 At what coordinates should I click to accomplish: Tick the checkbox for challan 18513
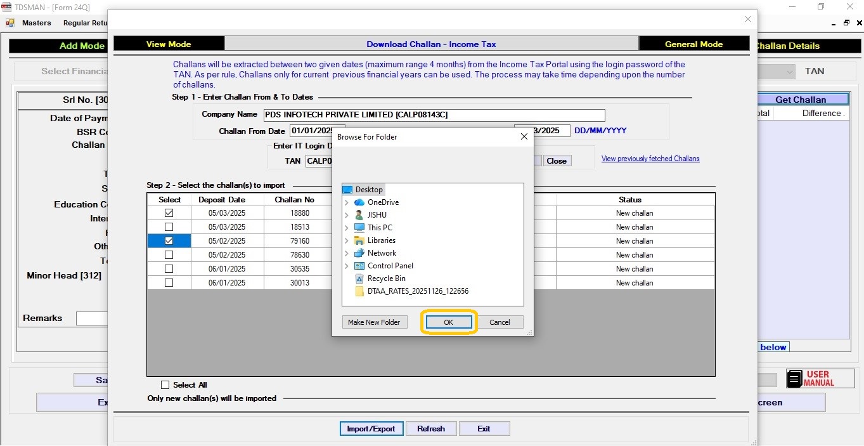click(x=169, y=227)
